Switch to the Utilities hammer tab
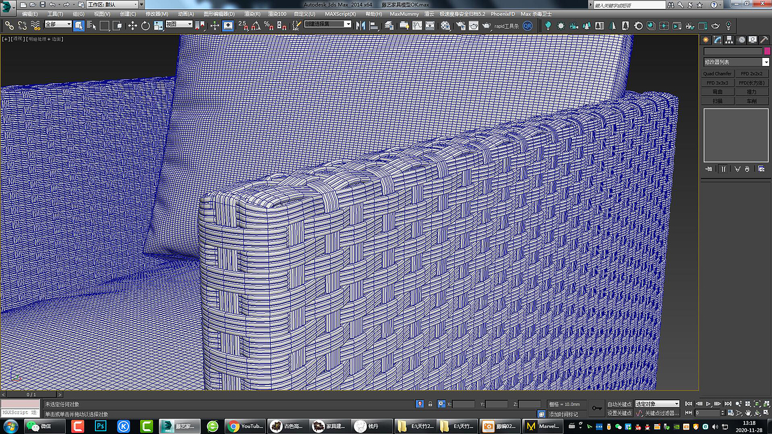Image resolution: width=772 pixels, height=434 pixels. click(764, 40)
